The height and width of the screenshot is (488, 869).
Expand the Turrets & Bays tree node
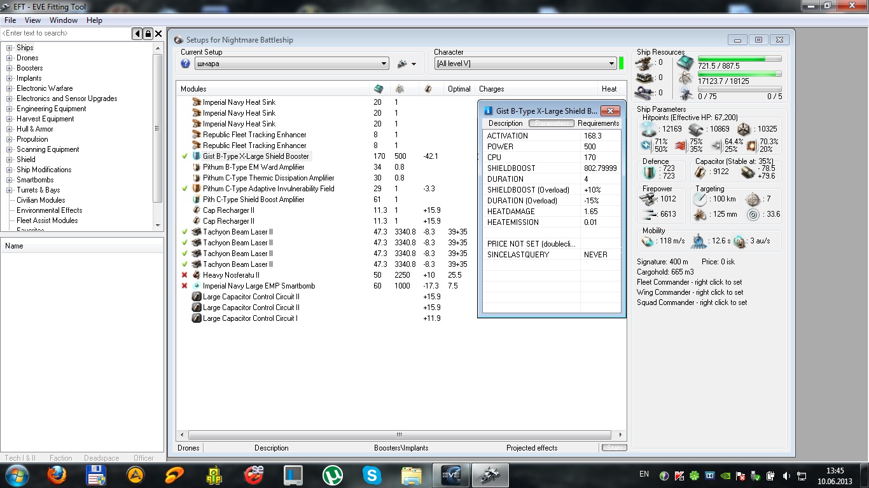pyautogui.click(x=10, y=190)
